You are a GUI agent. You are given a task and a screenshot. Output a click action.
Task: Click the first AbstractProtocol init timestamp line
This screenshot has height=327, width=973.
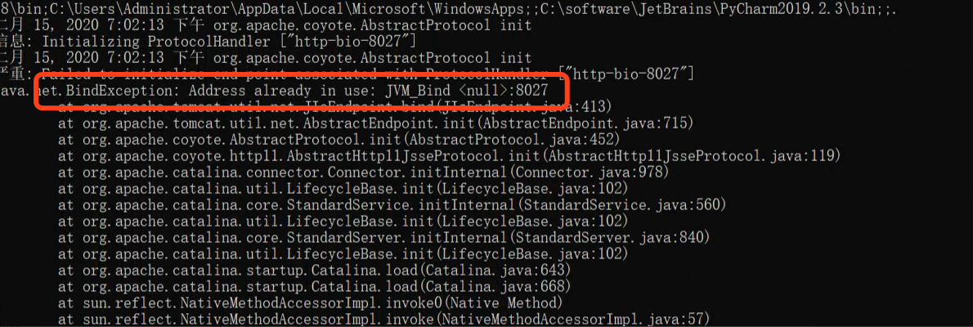[267, 26]
